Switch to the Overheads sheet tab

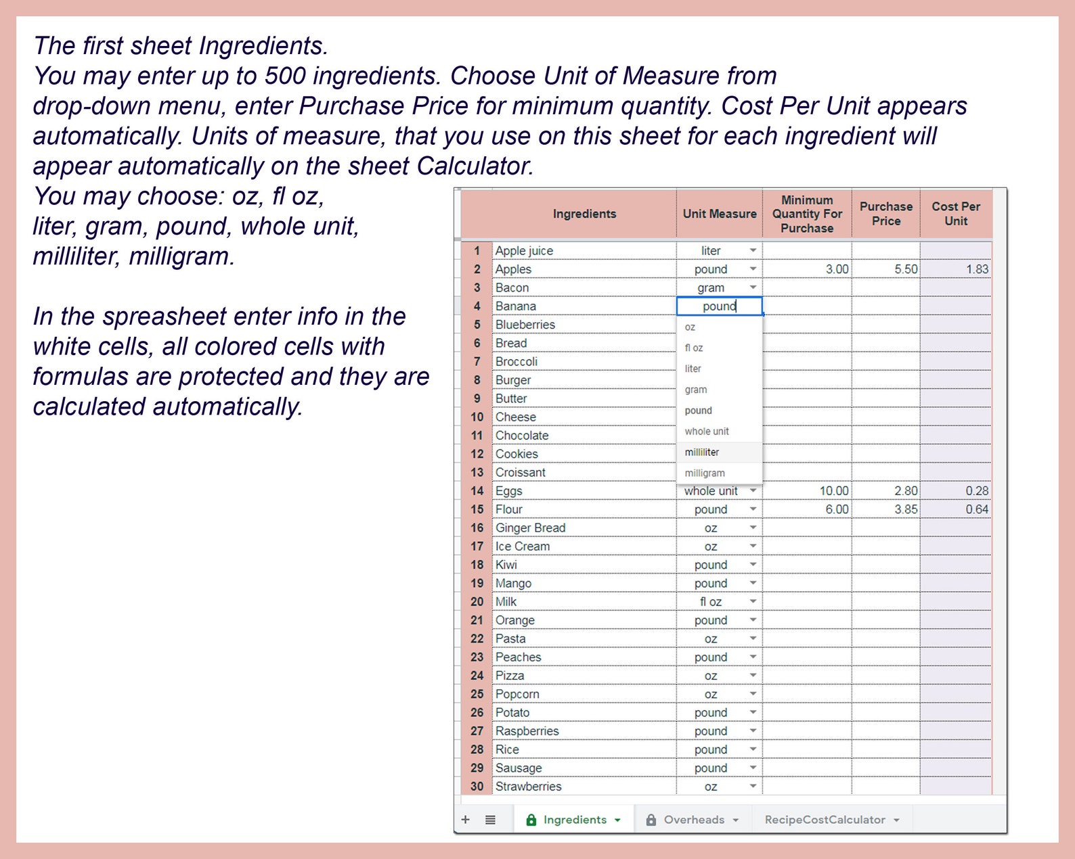(x=694, y=819)
